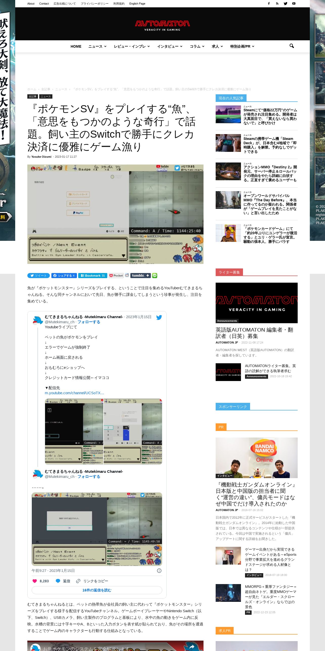325x651 pixels.
Task: Click second フォローする link in tweet
Action: coord(89,477)
